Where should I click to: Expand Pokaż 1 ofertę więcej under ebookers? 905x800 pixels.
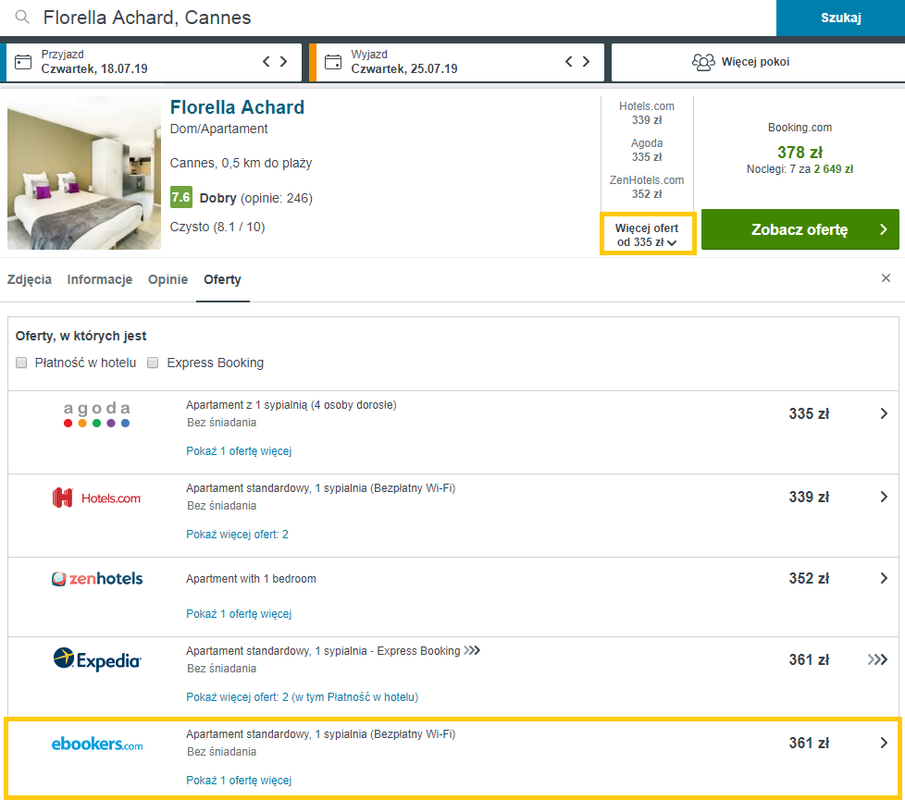tap(239, 781)
